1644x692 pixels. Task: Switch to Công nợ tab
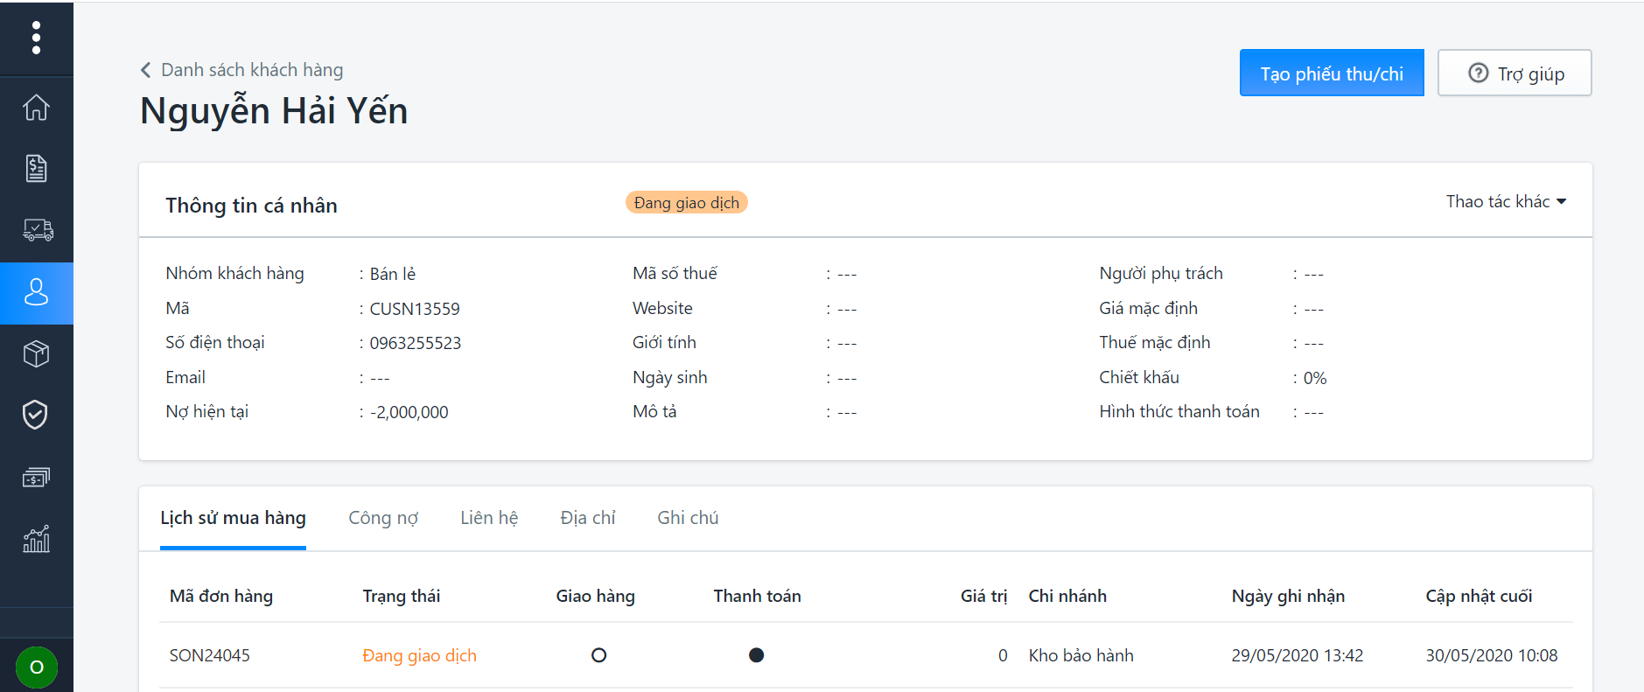383,518
